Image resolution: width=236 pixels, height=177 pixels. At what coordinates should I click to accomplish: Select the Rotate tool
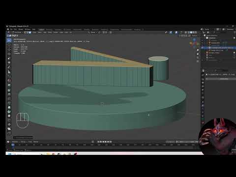[9, 54]
